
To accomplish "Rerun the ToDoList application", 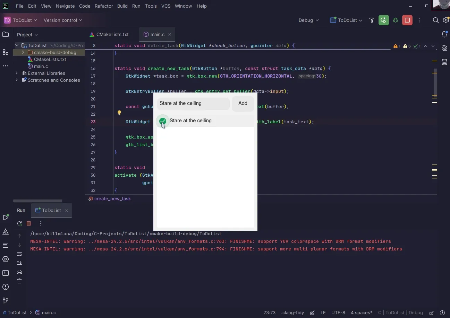I will click(x=20, y=223).
